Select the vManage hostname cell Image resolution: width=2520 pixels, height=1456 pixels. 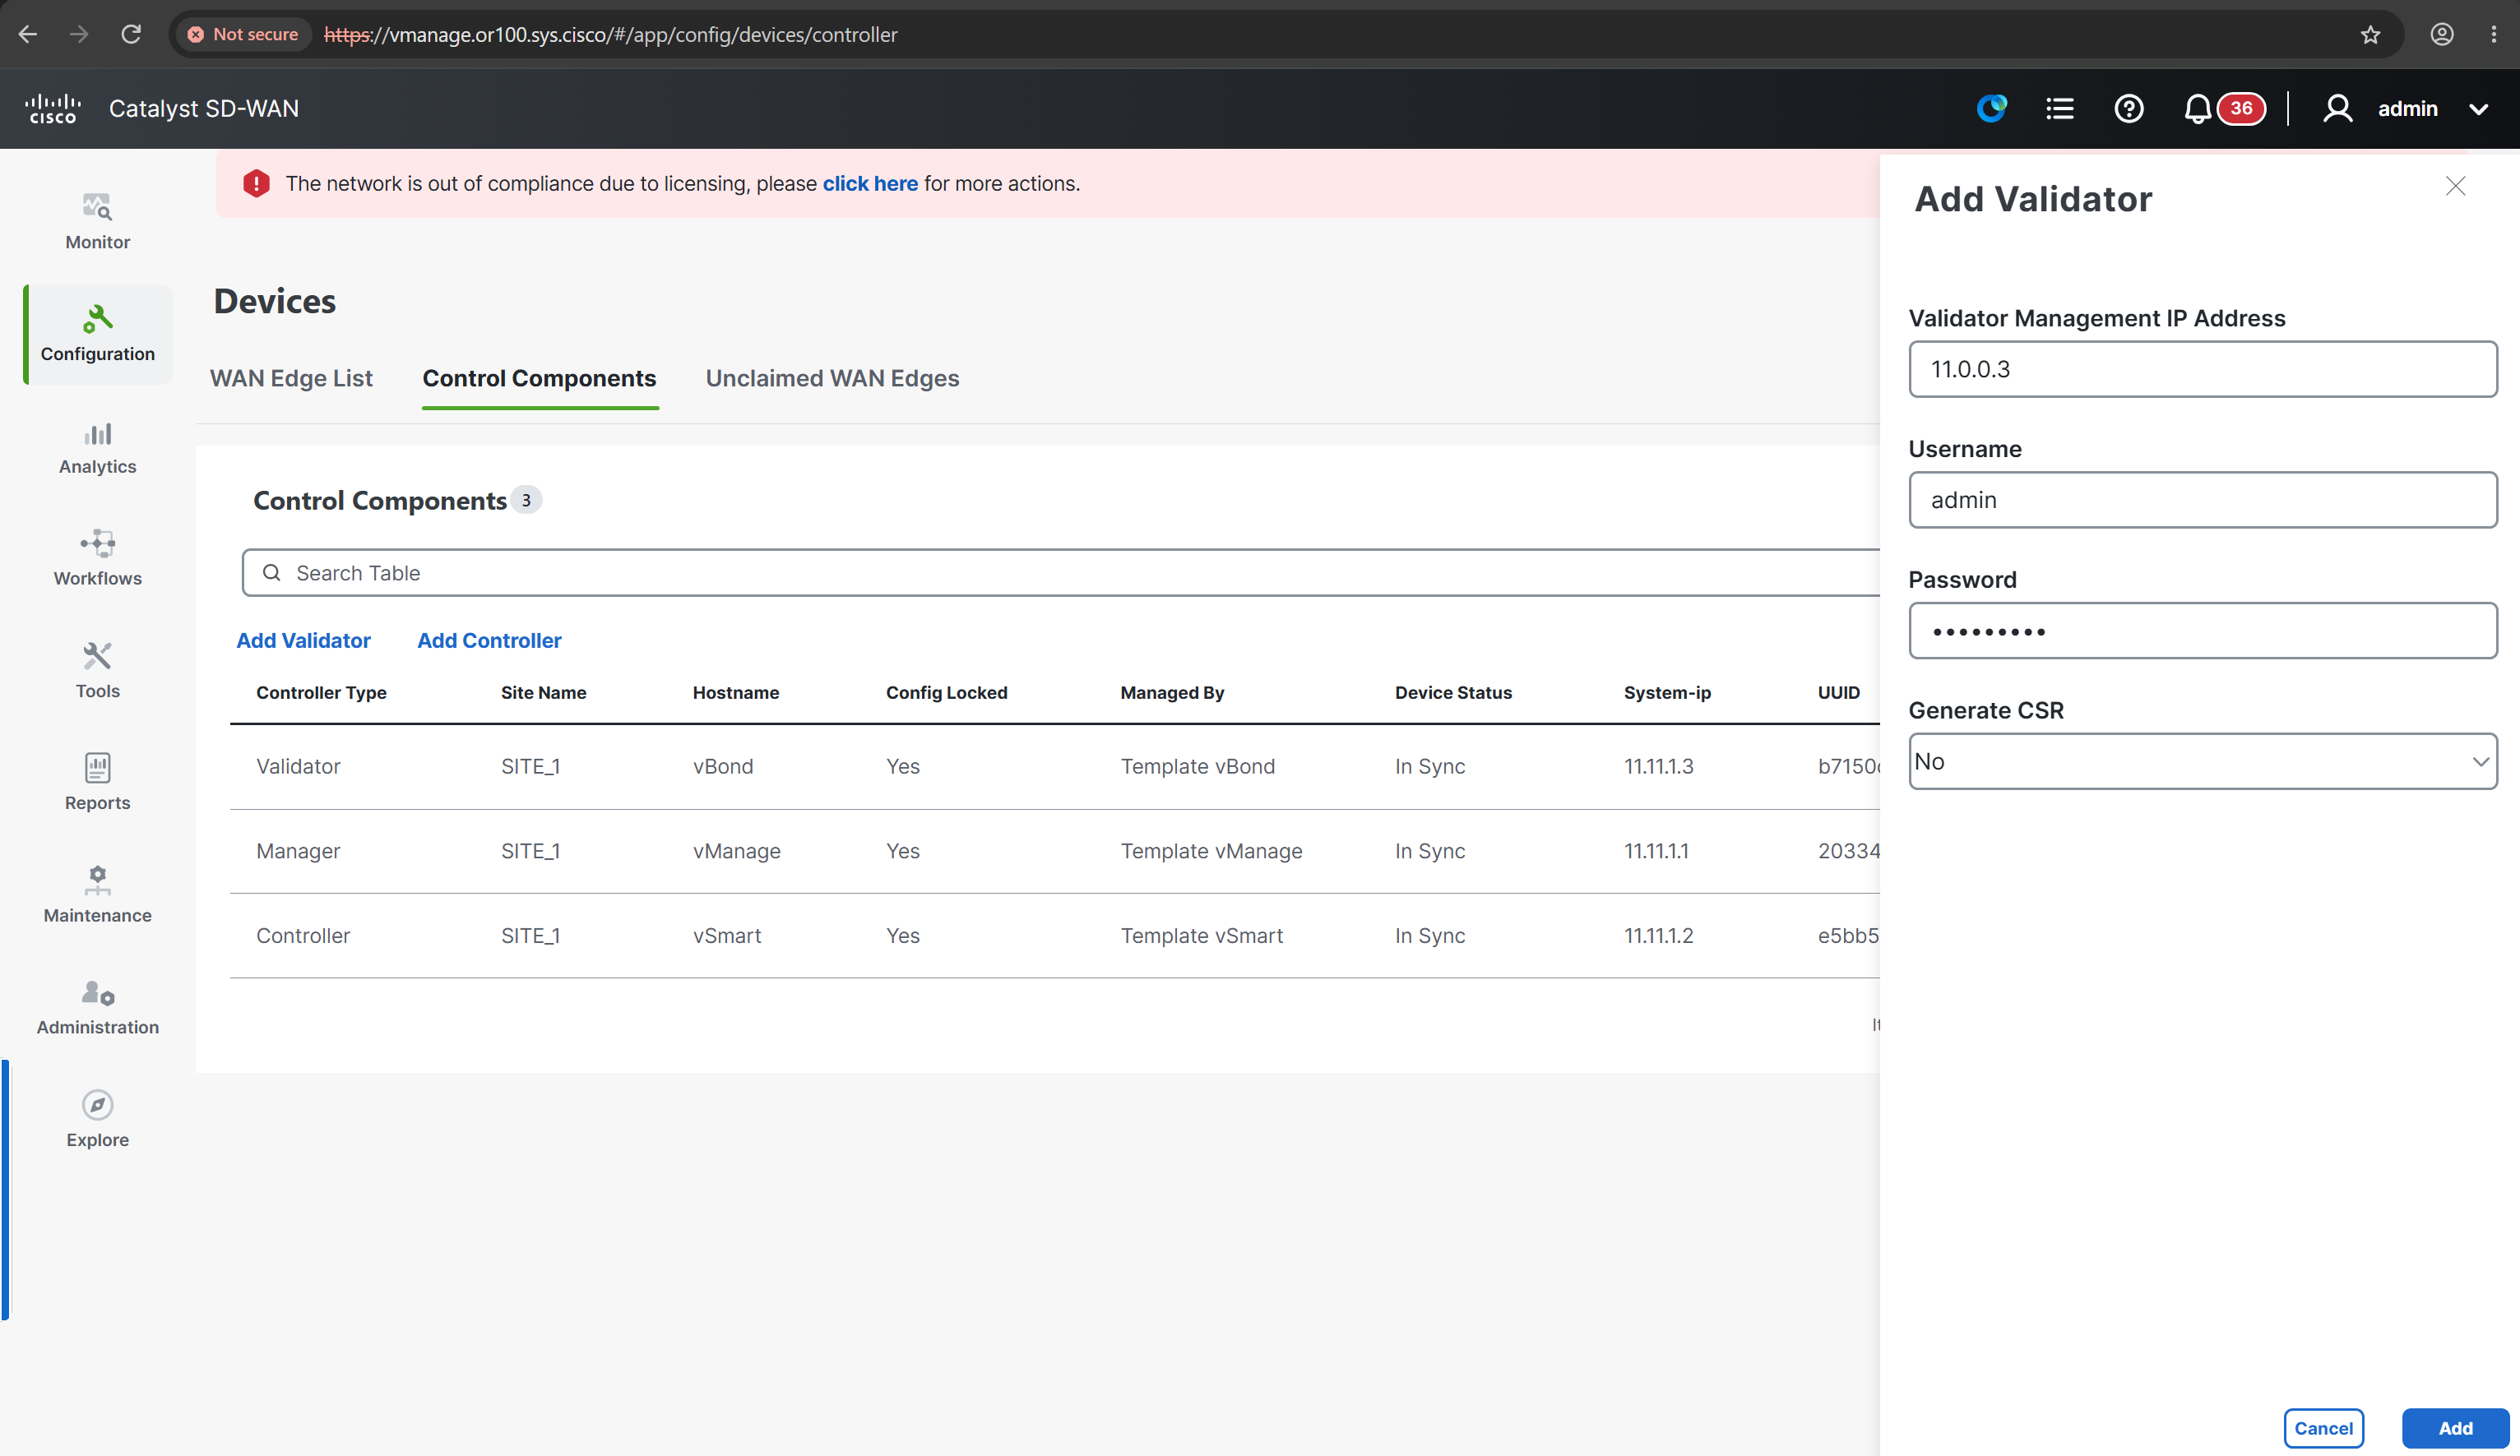737,852
